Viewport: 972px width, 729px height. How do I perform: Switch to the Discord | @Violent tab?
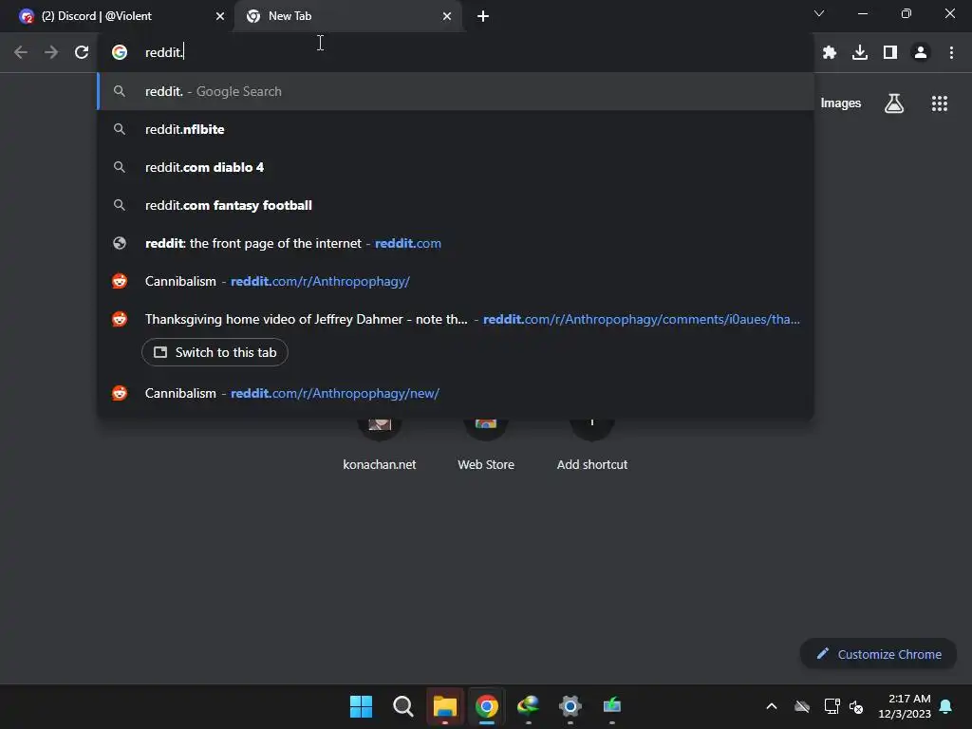click(117, 16)
